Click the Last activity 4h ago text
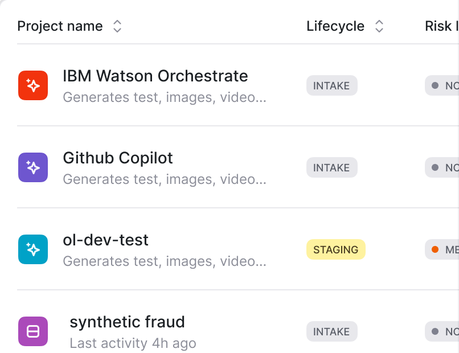Viewport: 459px width, 353px height. click(x=133, y=343)
